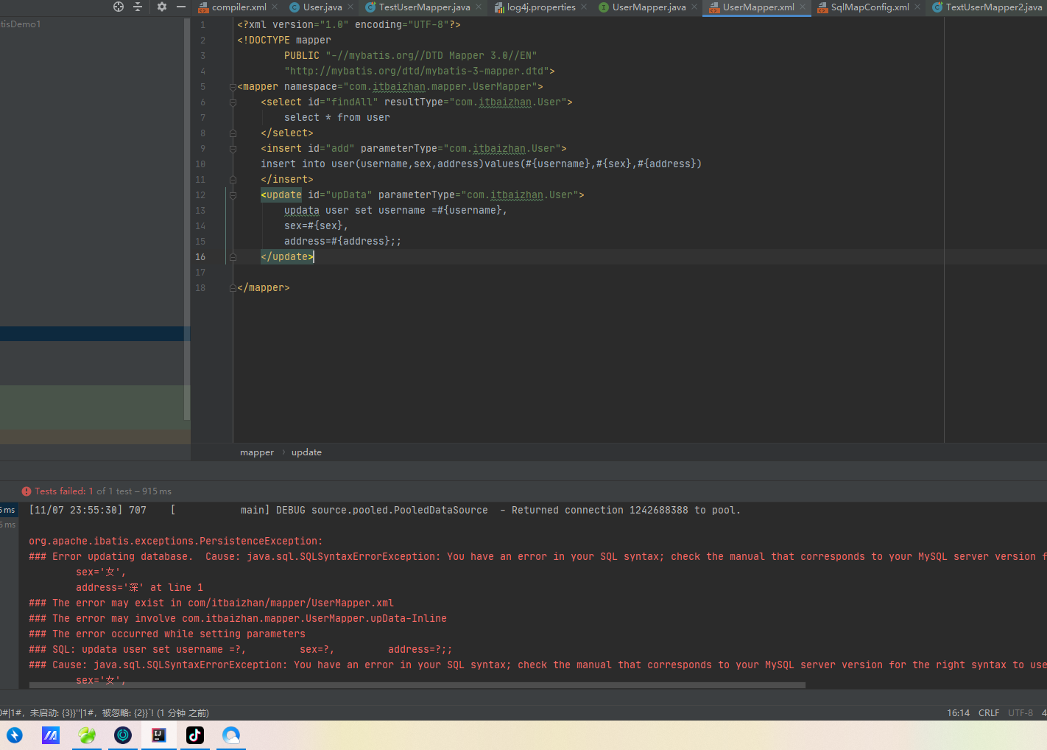Screen dimensions: 1047x750
Task: Open the dark teal circle app in taskbar
Action: pyautogui.click(x=123, y=735)
